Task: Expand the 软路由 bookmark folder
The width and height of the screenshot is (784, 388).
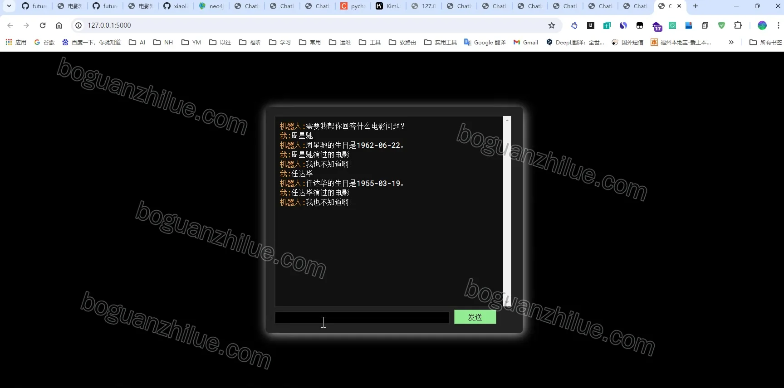Action: (402, 42)
